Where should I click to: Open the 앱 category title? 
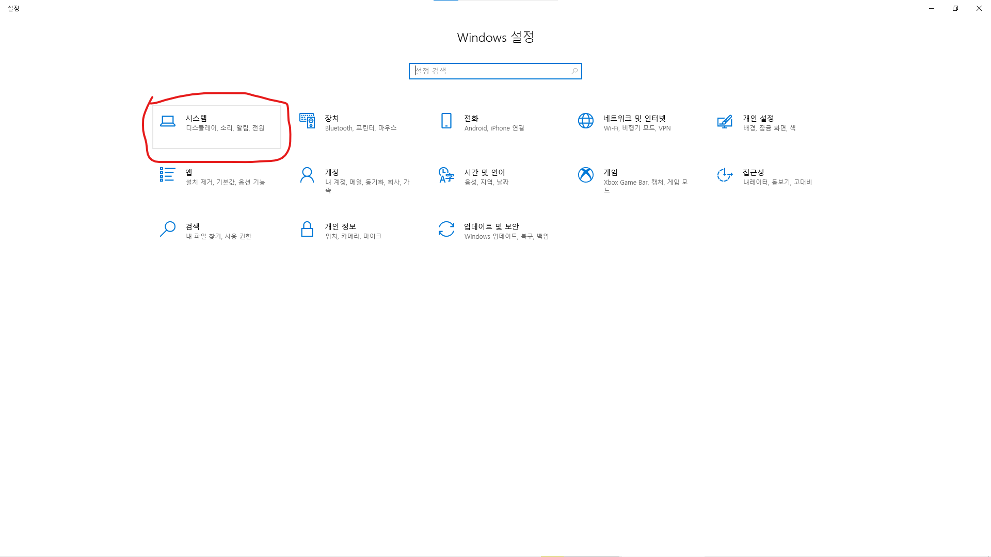coord(189,172)
